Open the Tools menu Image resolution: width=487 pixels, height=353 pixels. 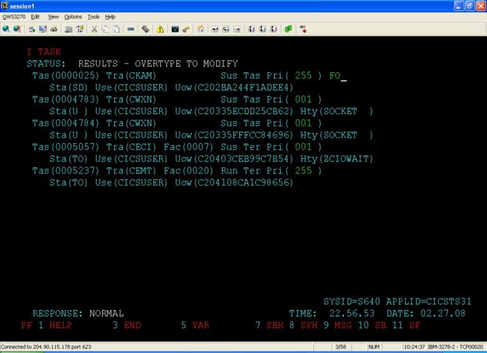pos(94,16)
